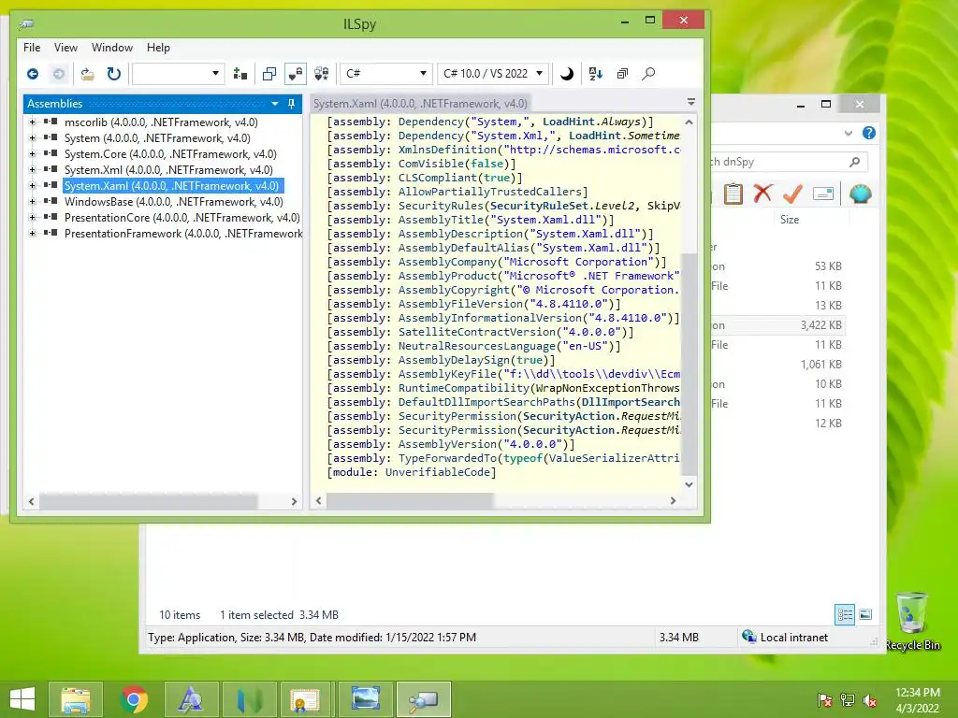Click the ValueSerializerAttri type link
The width and height of the screenshot is (958, 718).
coord(614,458)
